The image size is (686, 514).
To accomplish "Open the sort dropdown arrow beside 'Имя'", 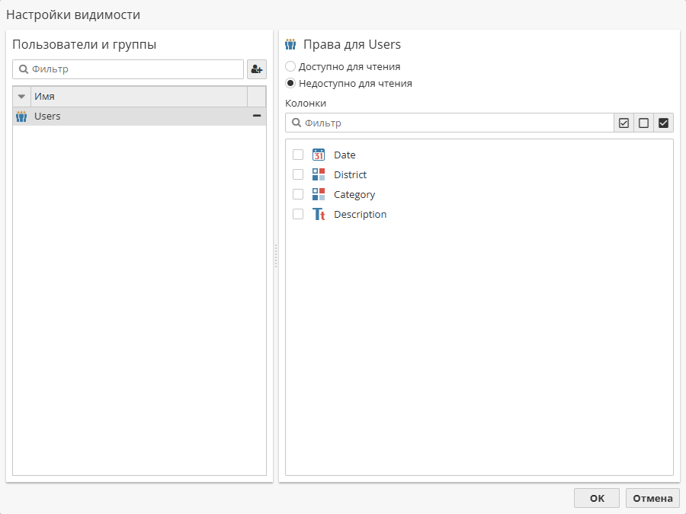I will point(21,97).
